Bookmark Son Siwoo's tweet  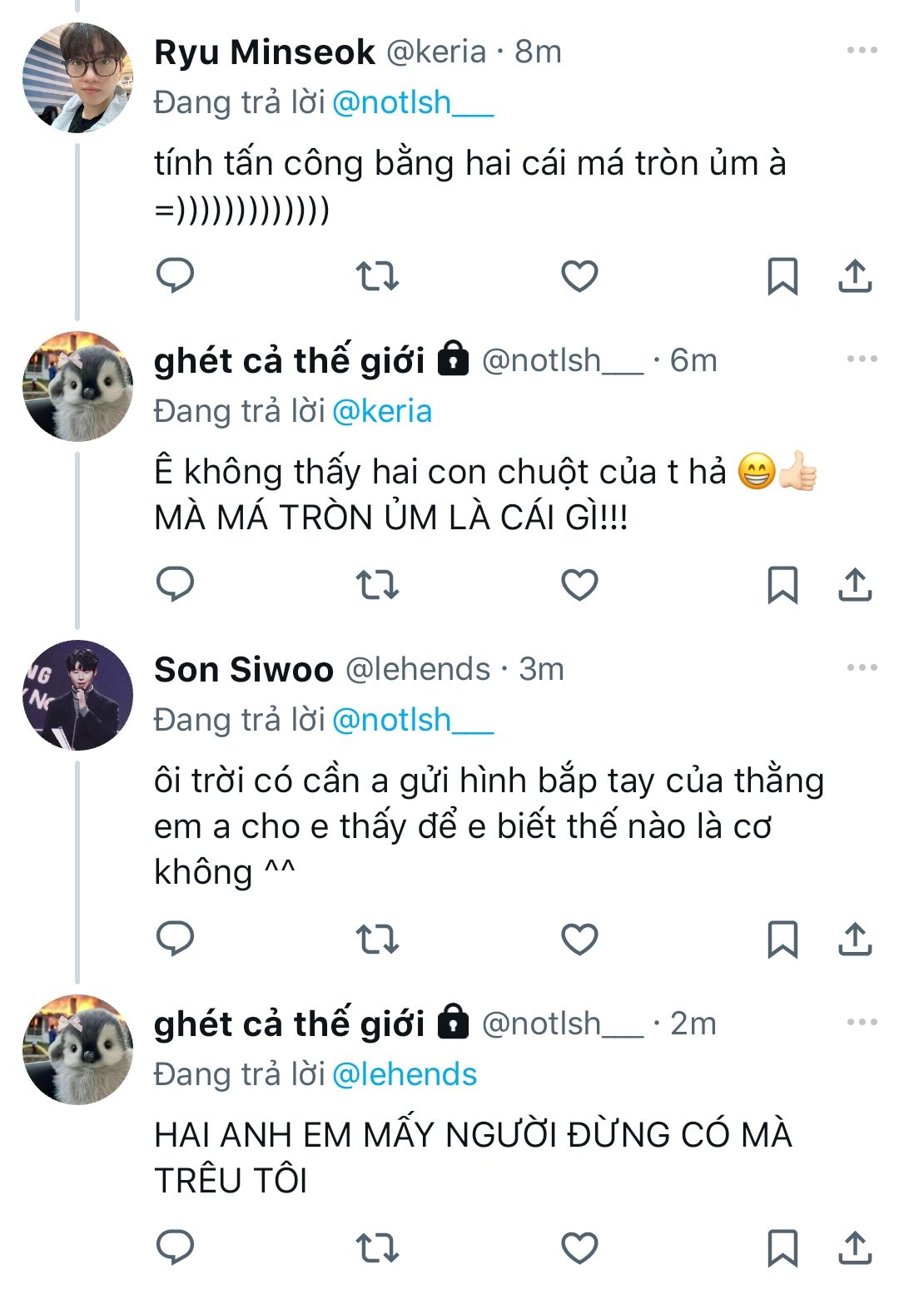782,939
